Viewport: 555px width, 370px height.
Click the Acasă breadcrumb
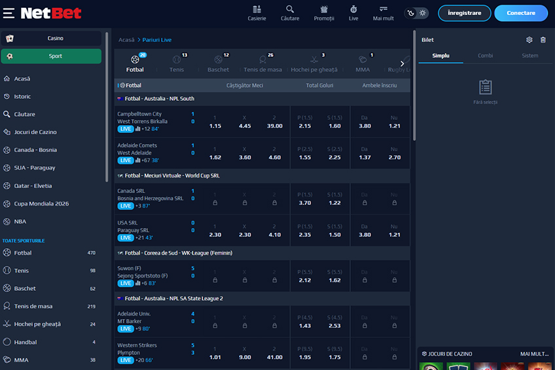click(x=126, y=40)
